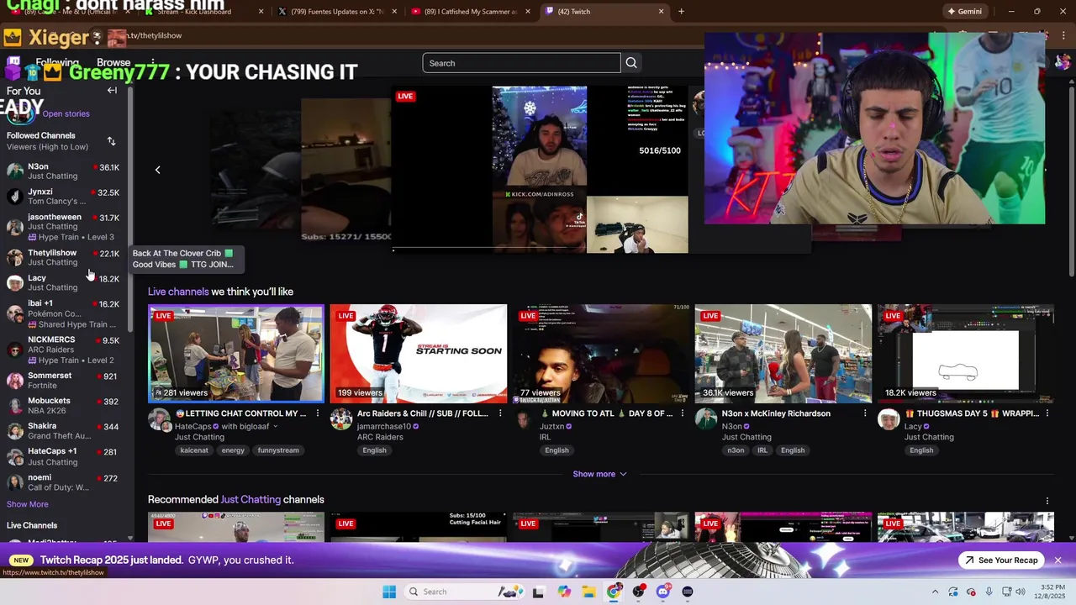Open the N3on stream thumbnail with 36.1K viewers
This screenshot has height=605, width=1076.
783,354
